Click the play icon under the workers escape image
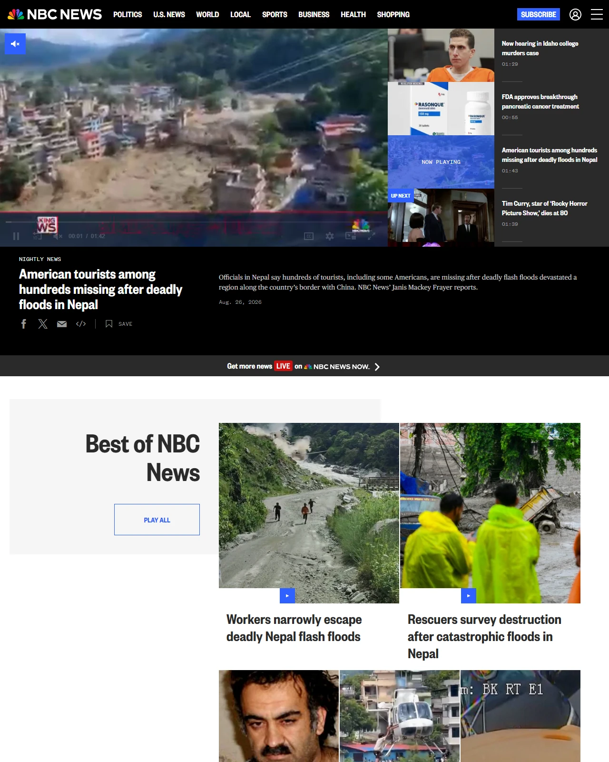609x762 pixels. click(x=287, y=596)
